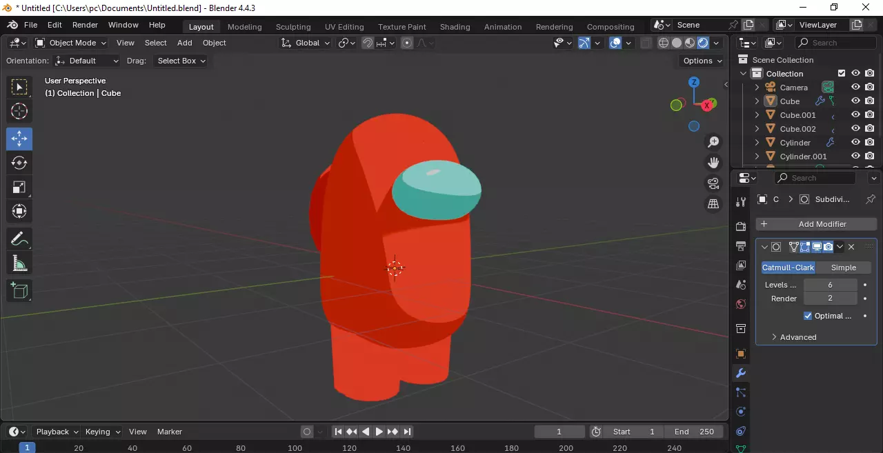Image resolution: width=883 pixels, height=453 pixels.
Task: Toggle Collection exclude checkbox in outliner
Action: click(x=842, y=74)
